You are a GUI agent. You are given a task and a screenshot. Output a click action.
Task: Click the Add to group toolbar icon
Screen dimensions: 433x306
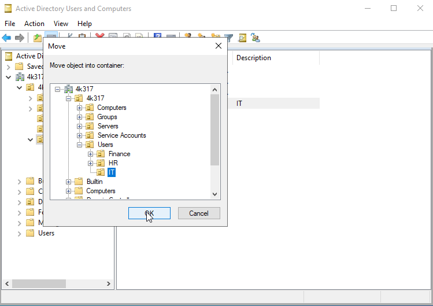point(255,38)
